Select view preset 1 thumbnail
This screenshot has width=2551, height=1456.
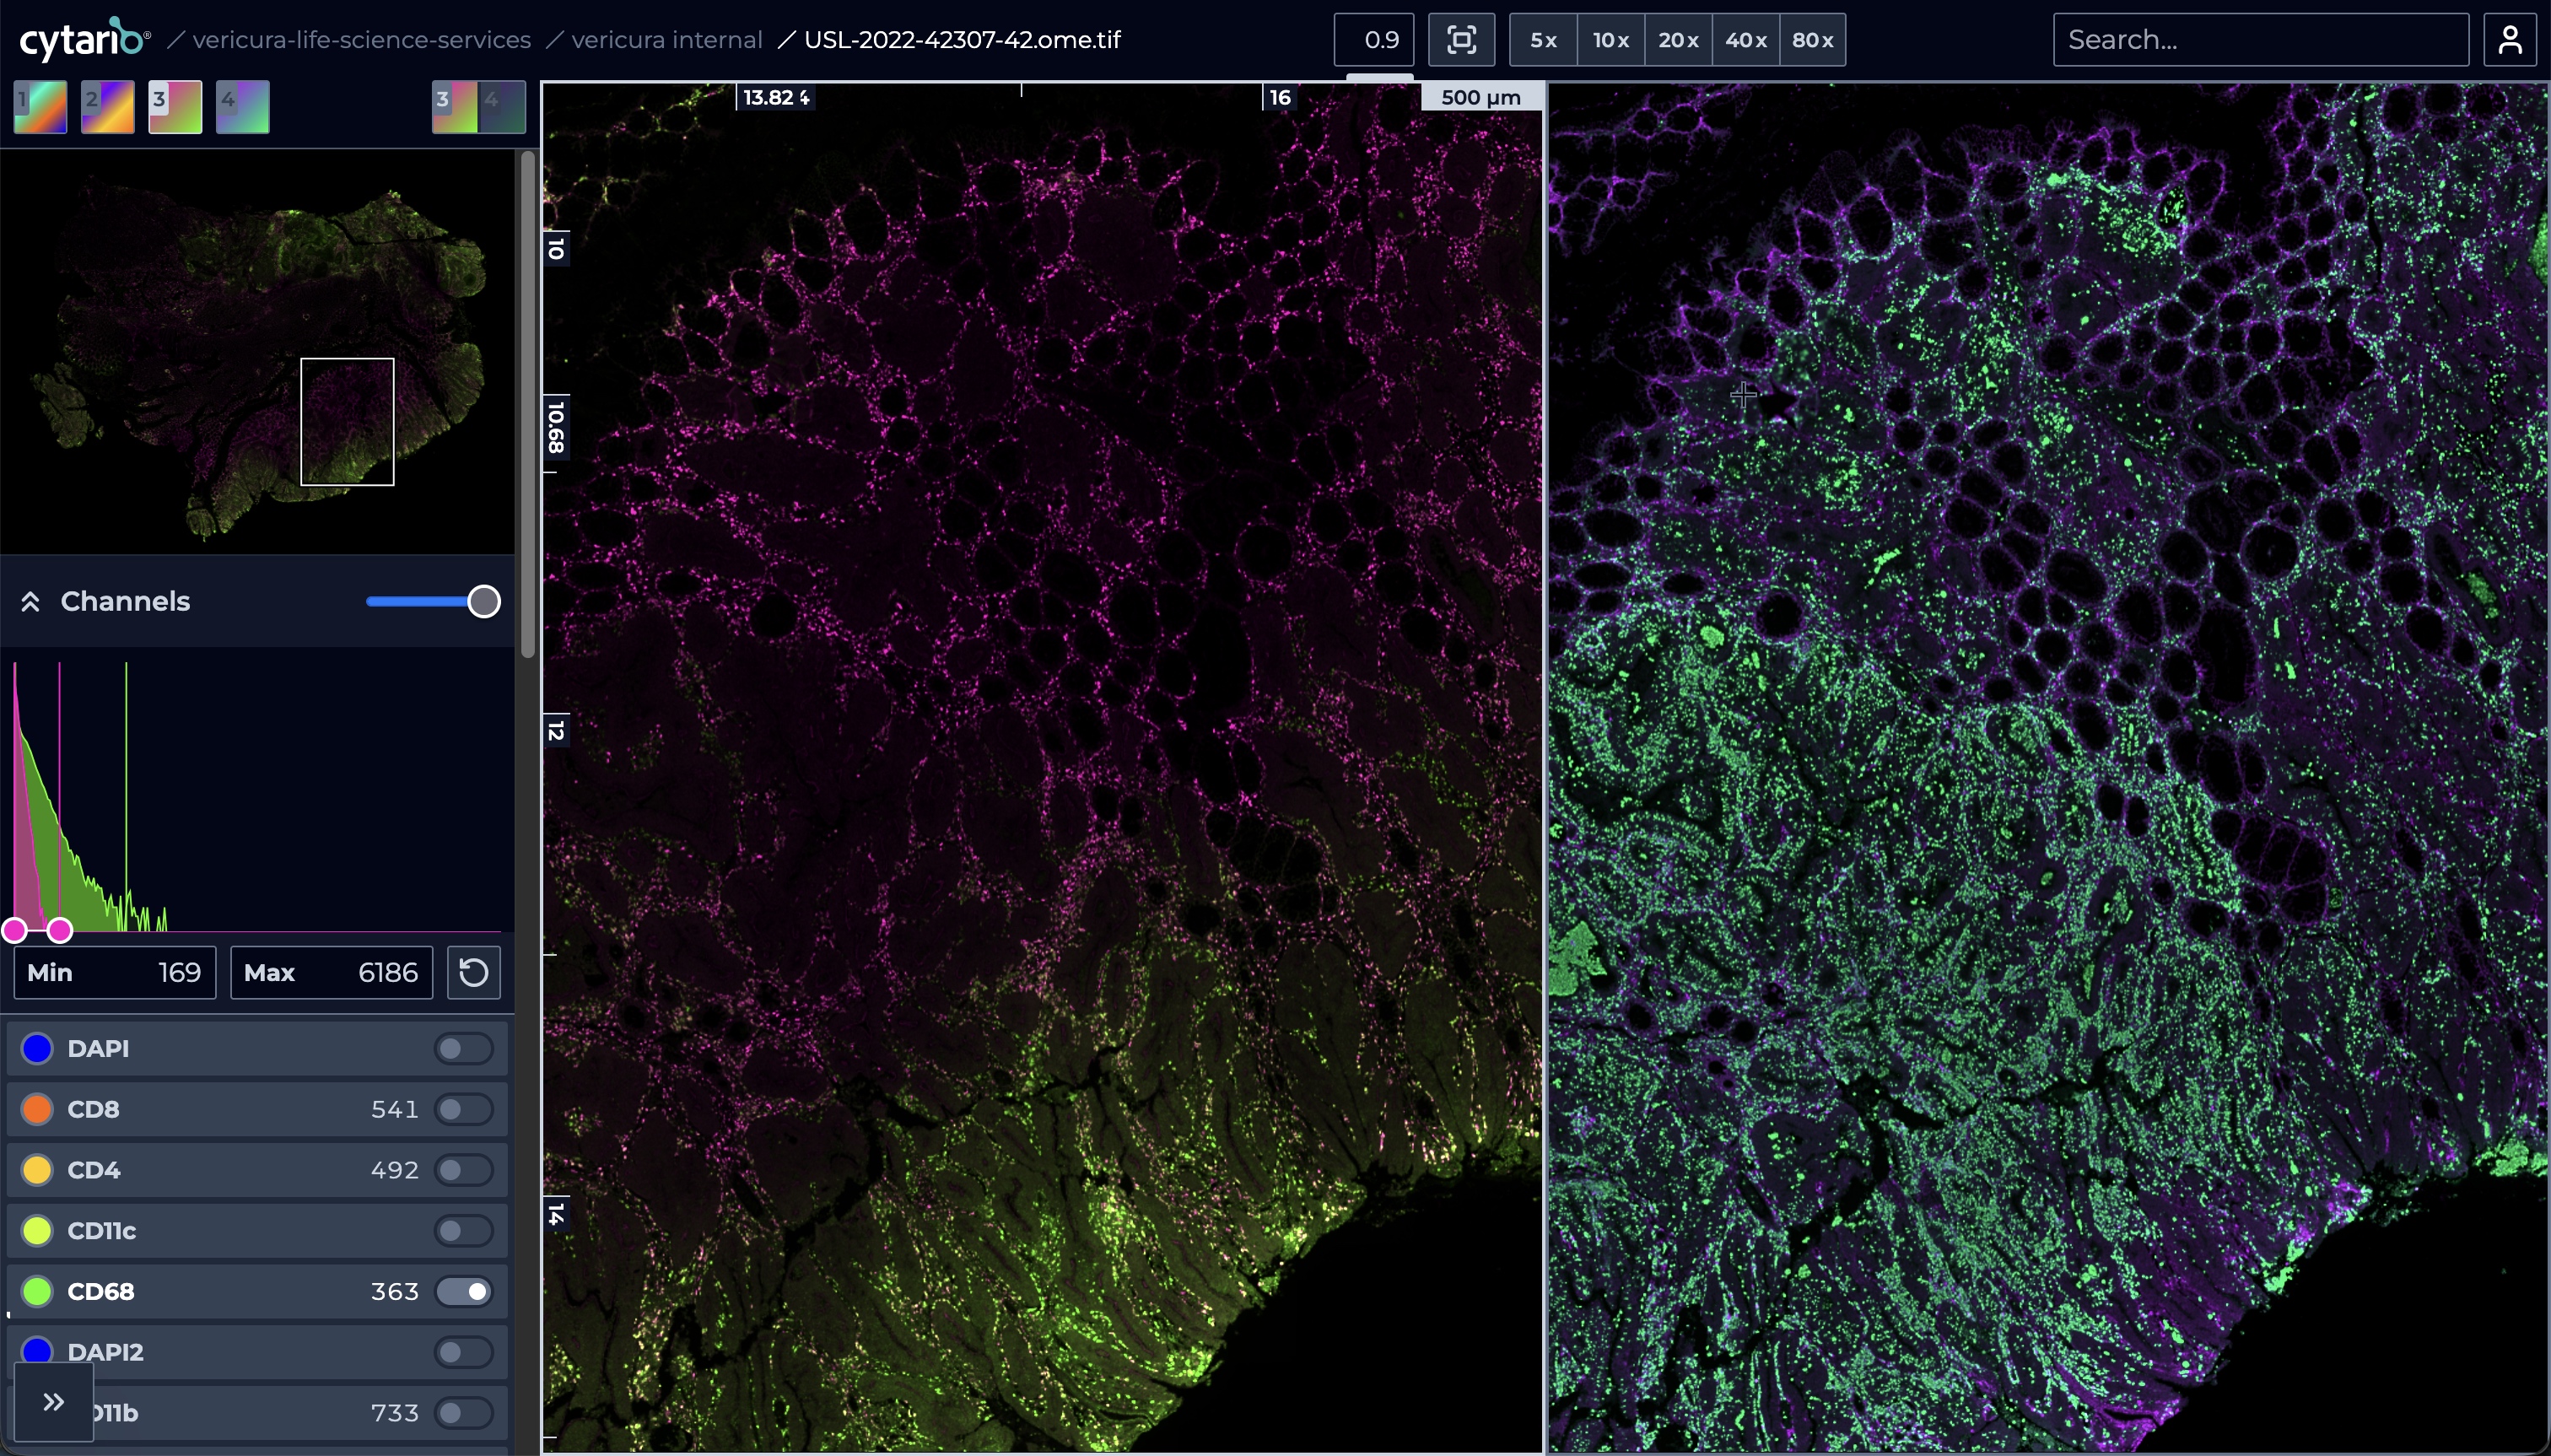click(41, 107)
